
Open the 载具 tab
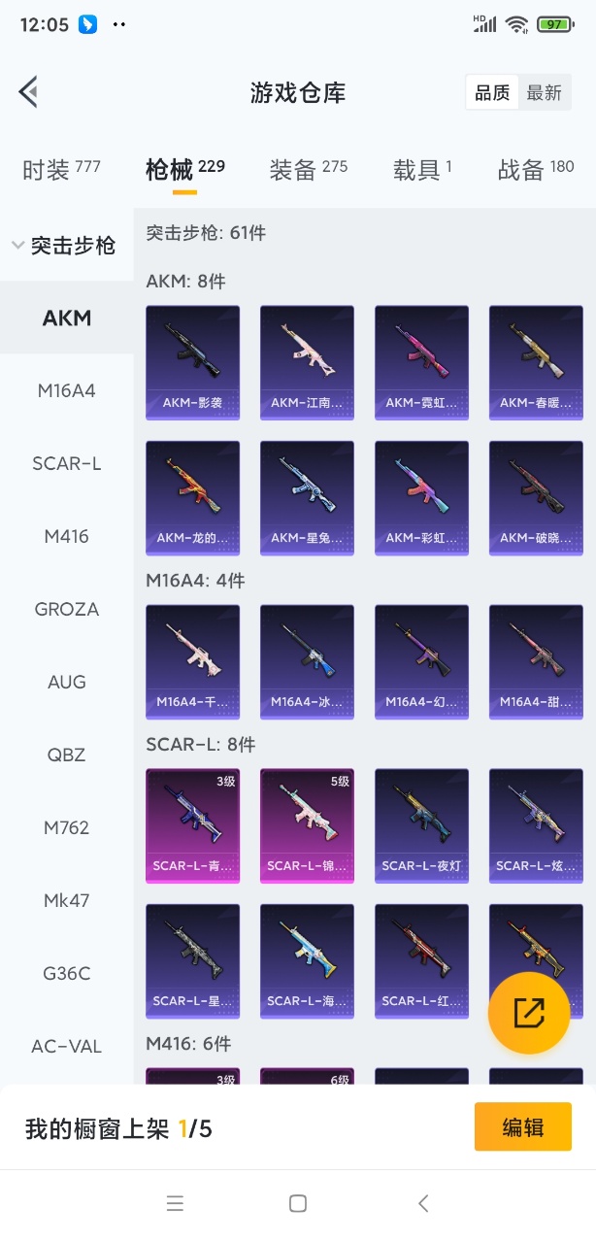pyautogui.click(x=423, y=170)
